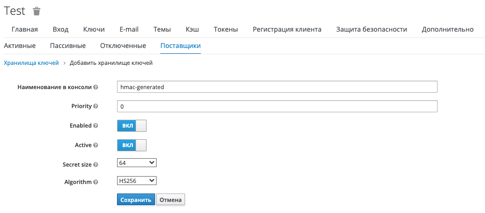The image size is (485, 213).
Task: Delete the Test realm via trash icon
Action: [x=36, y=11]
